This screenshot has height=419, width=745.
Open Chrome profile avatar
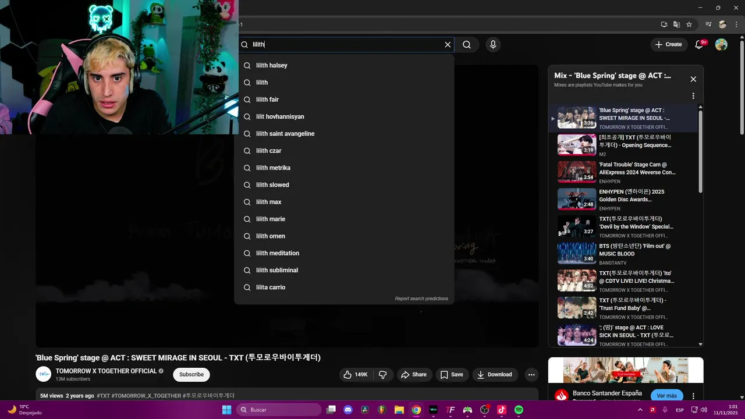point(722,24)
